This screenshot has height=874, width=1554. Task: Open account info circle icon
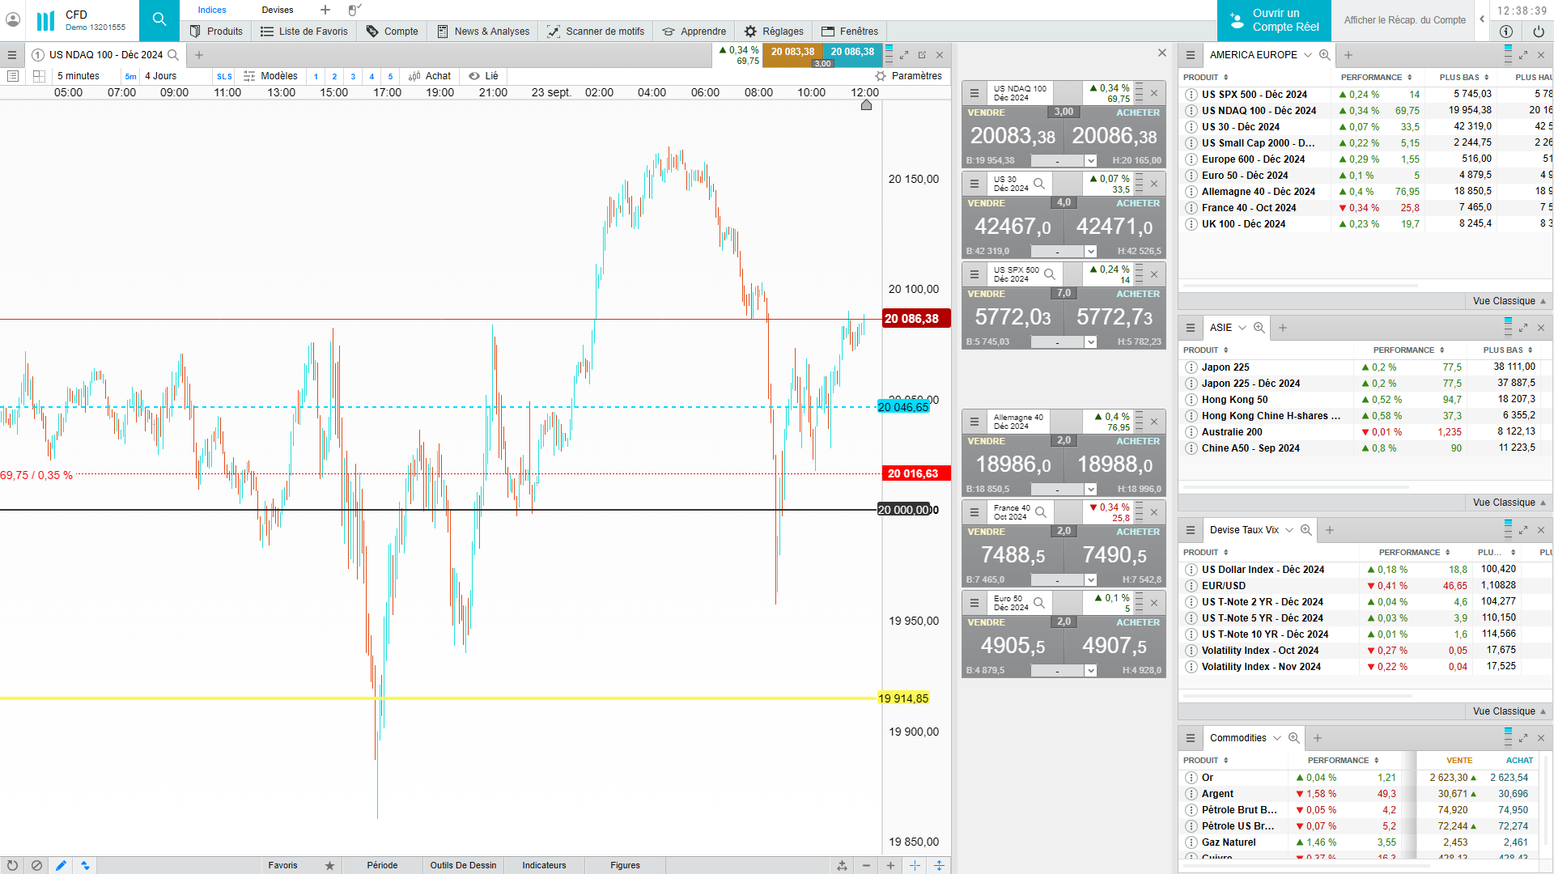(1505, 32)
